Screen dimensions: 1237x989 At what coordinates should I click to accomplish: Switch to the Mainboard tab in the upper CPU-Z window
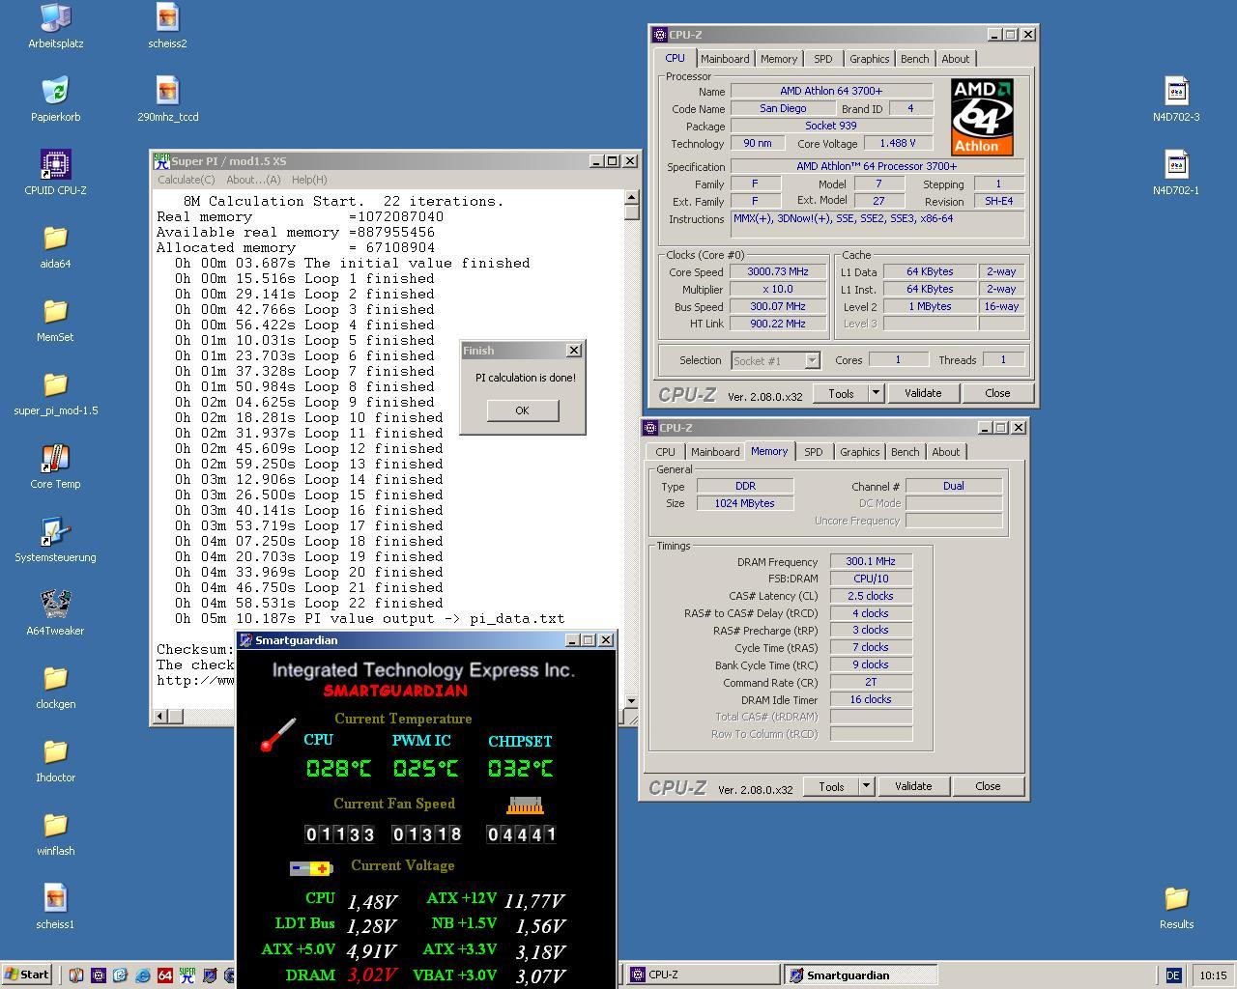pyautogui.click(x=725, y=59)
